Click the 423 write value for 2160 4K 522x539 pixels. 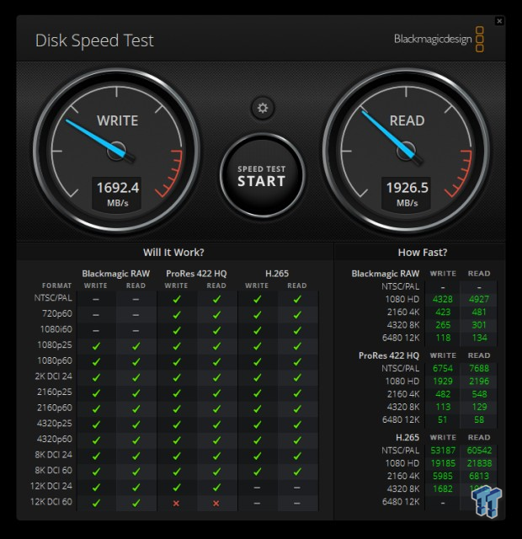(443, 312)
